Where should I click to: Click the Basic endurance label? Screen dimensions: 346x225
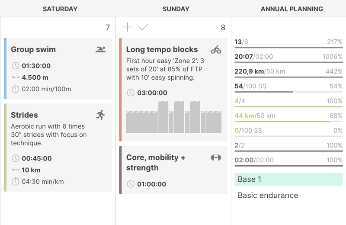click(x=268, y=195)
